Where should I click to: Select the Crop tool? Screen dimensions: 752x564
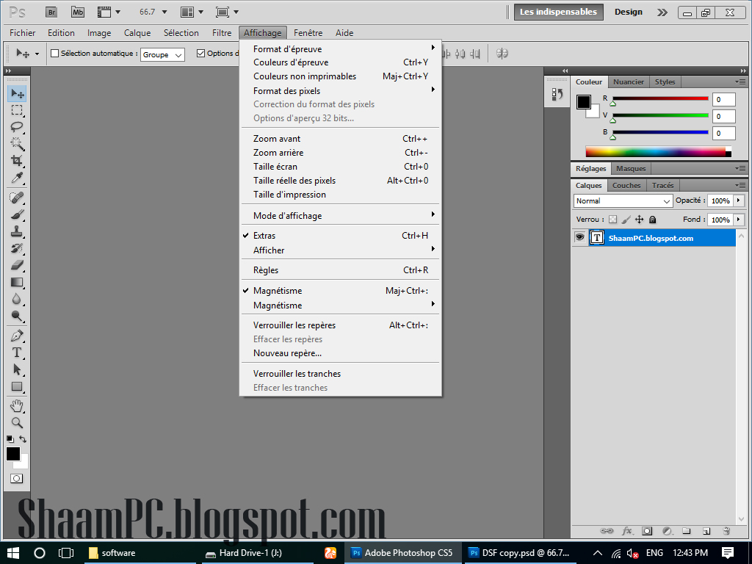coord(16,161)
